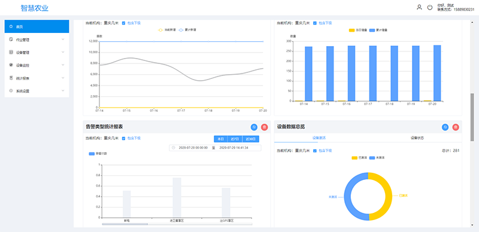The image size is (479, 232).
Task: Toggle 包含下级 in the 数量 bar chart panel
Action: pyautogui.click(x=315, y=23)
